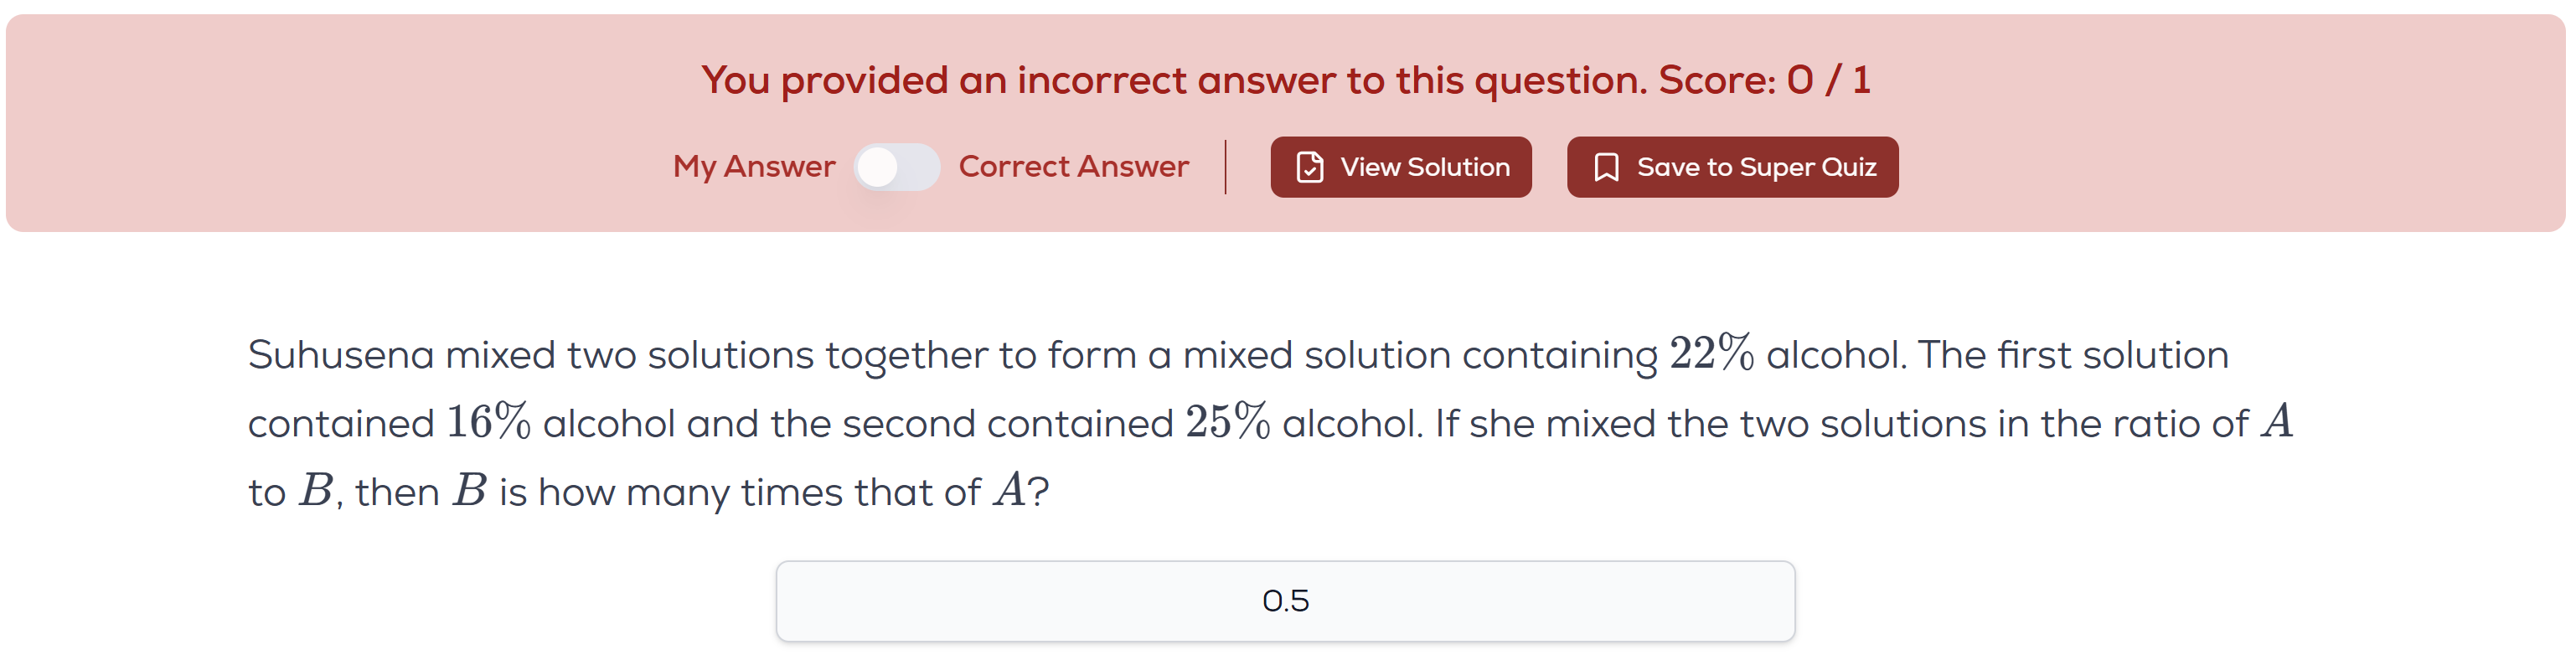Viewport: 2576px width, 655px height.
Task: Select the "Correct Answer" label
Action: (1073, 166)
